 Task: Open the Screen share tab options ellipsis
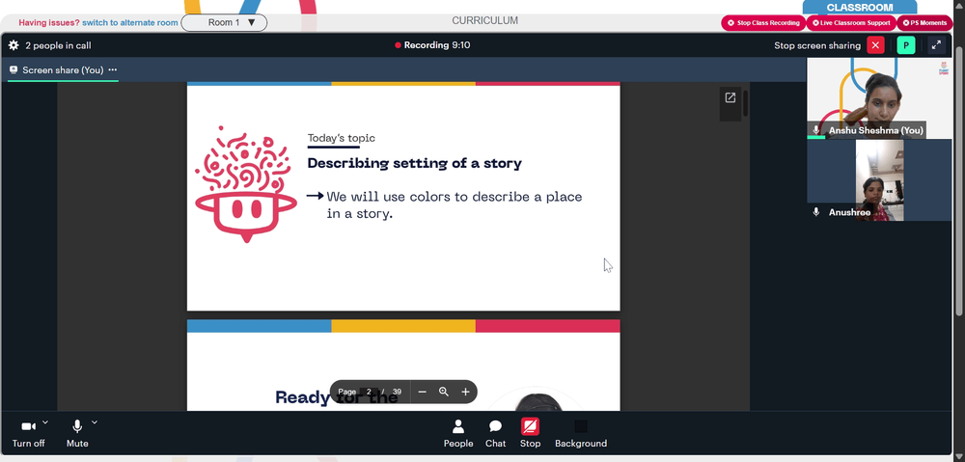click(113, 70)
